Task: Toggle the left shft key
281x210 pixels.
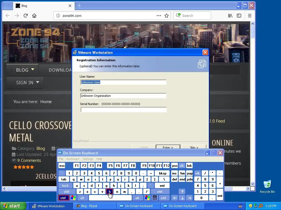Action: click(67, 192)
